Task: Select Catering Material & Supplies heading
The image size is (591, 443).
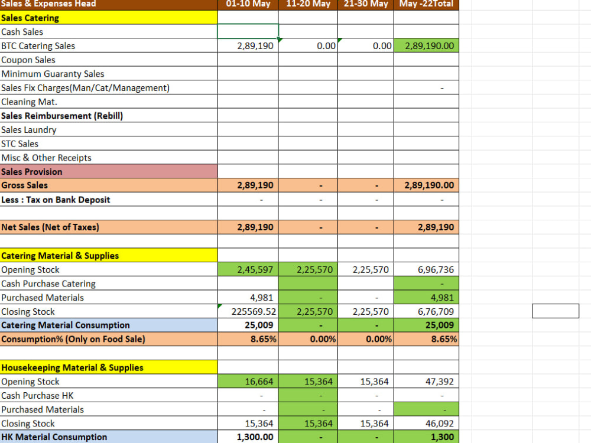Action: (x=109, y=255)
